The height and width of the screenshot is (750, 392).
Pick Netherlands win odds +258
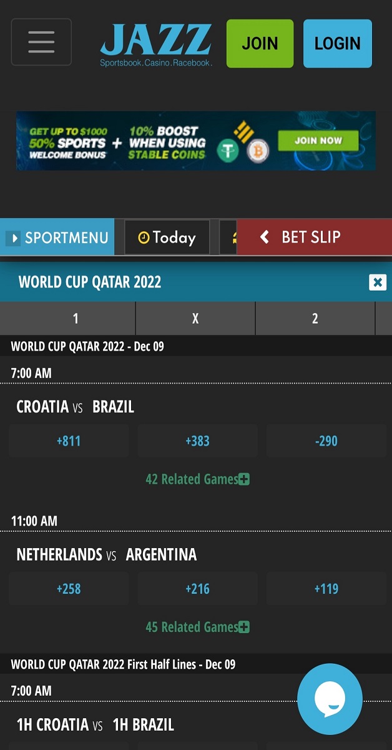(69, 589)
